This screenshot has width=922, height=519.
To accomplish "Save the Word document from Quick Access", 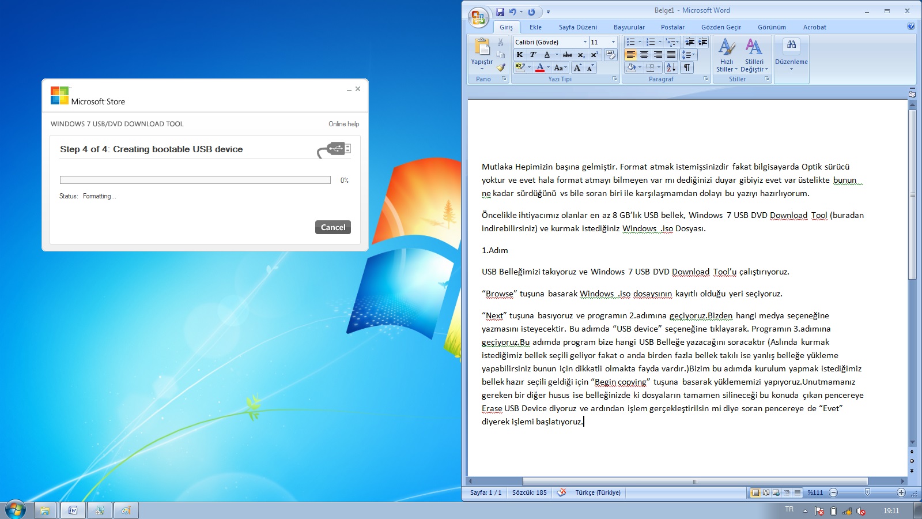I will pyautogui.click(x=500, y=12).
